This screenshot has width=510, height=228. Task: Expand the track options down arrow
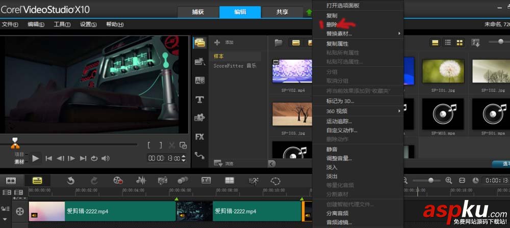5,219
